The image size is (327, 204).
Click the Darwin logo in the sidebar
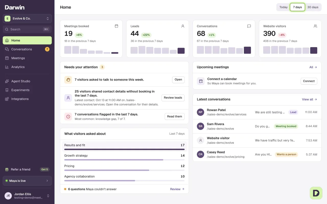[x=15, y=7]
